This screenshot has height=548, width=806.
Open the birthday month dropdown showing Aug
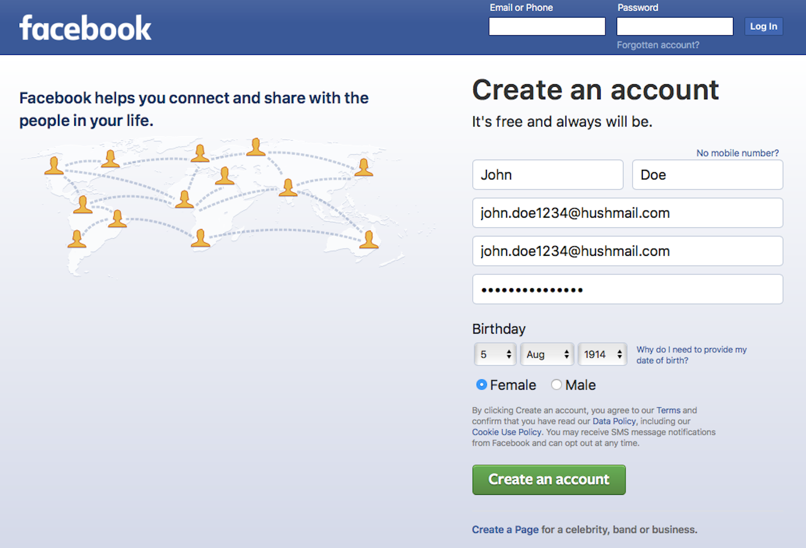pyautogui.click(x=547, y=354)
